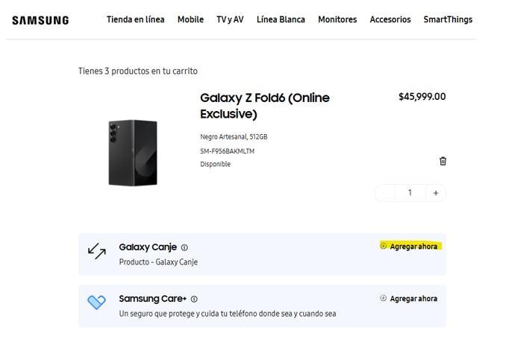Click the Galaxy Z Fold6 product title
The height and width of the screenshot is (345, 509).
click(264, 106)
